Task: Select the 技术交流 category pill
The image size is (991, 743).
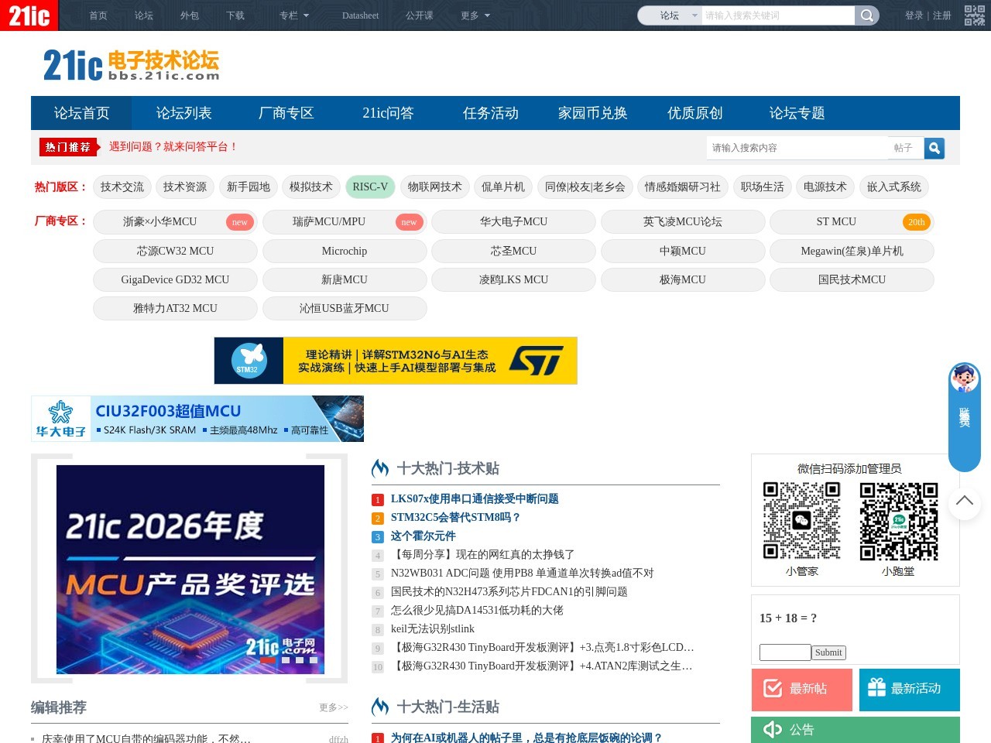Action: tap(122, 187)
